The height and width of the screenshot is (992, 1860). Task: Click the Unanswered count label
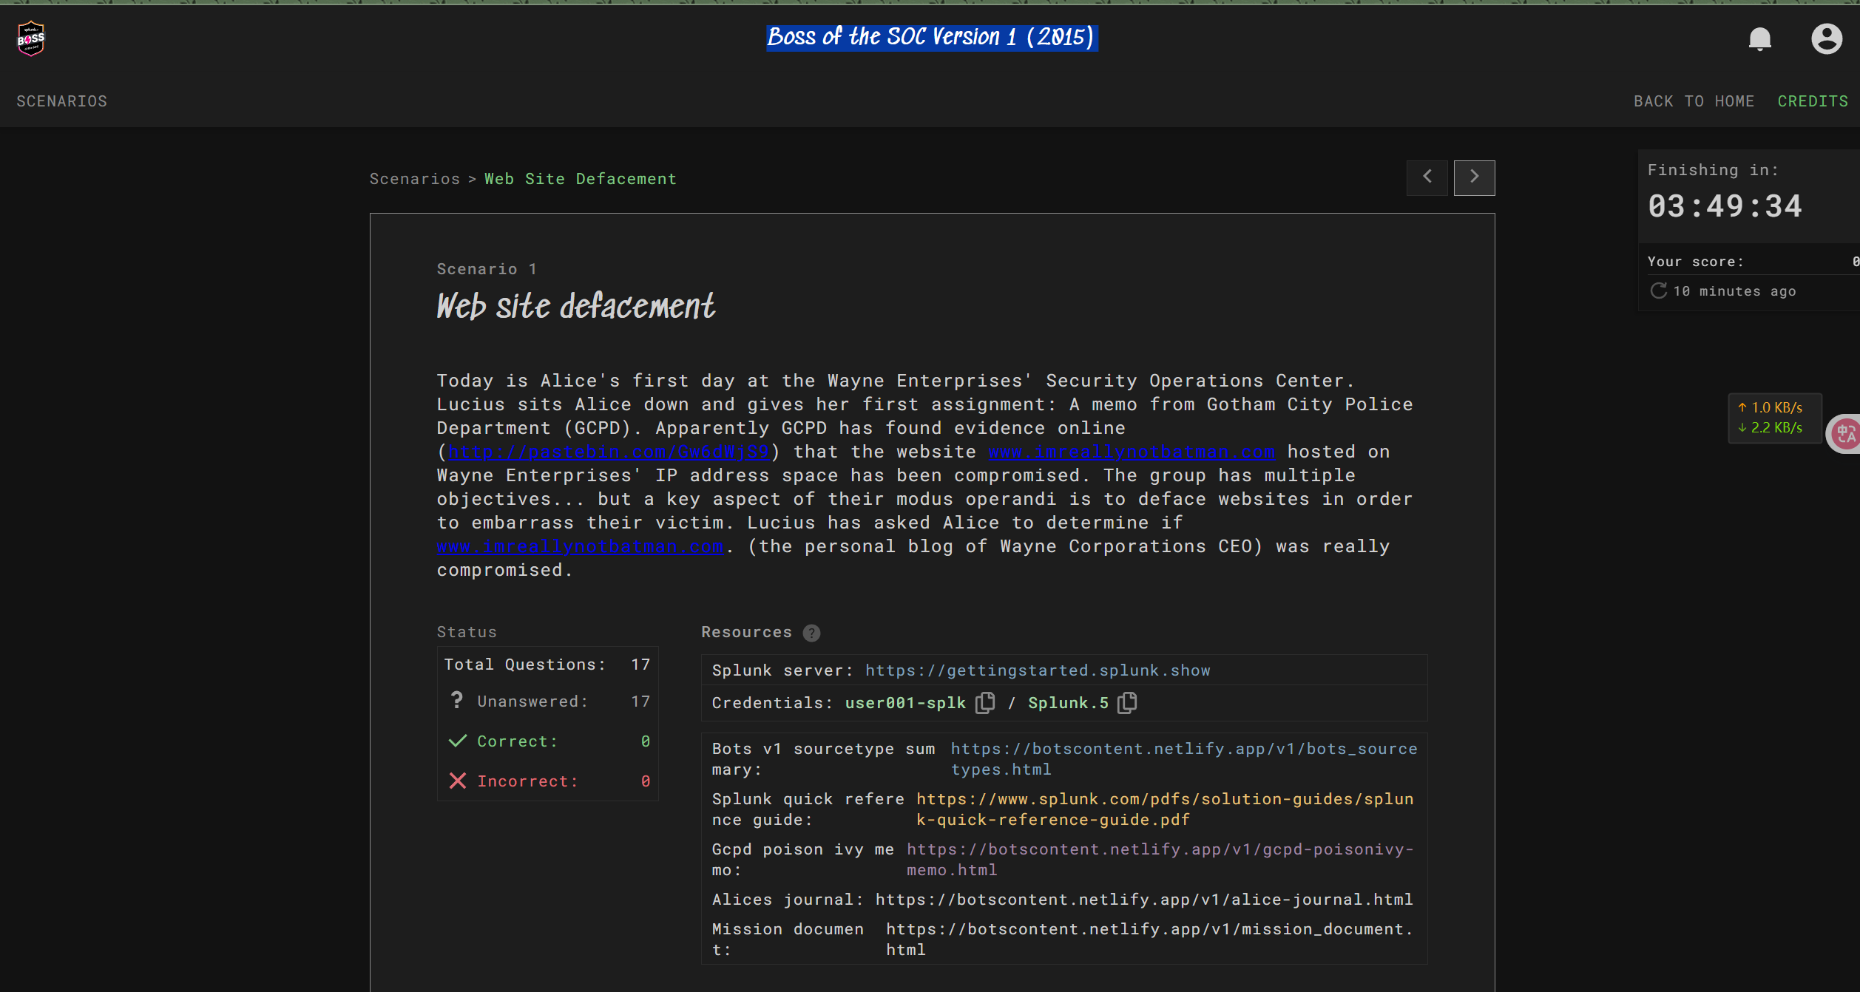click(x=532, y=701)
